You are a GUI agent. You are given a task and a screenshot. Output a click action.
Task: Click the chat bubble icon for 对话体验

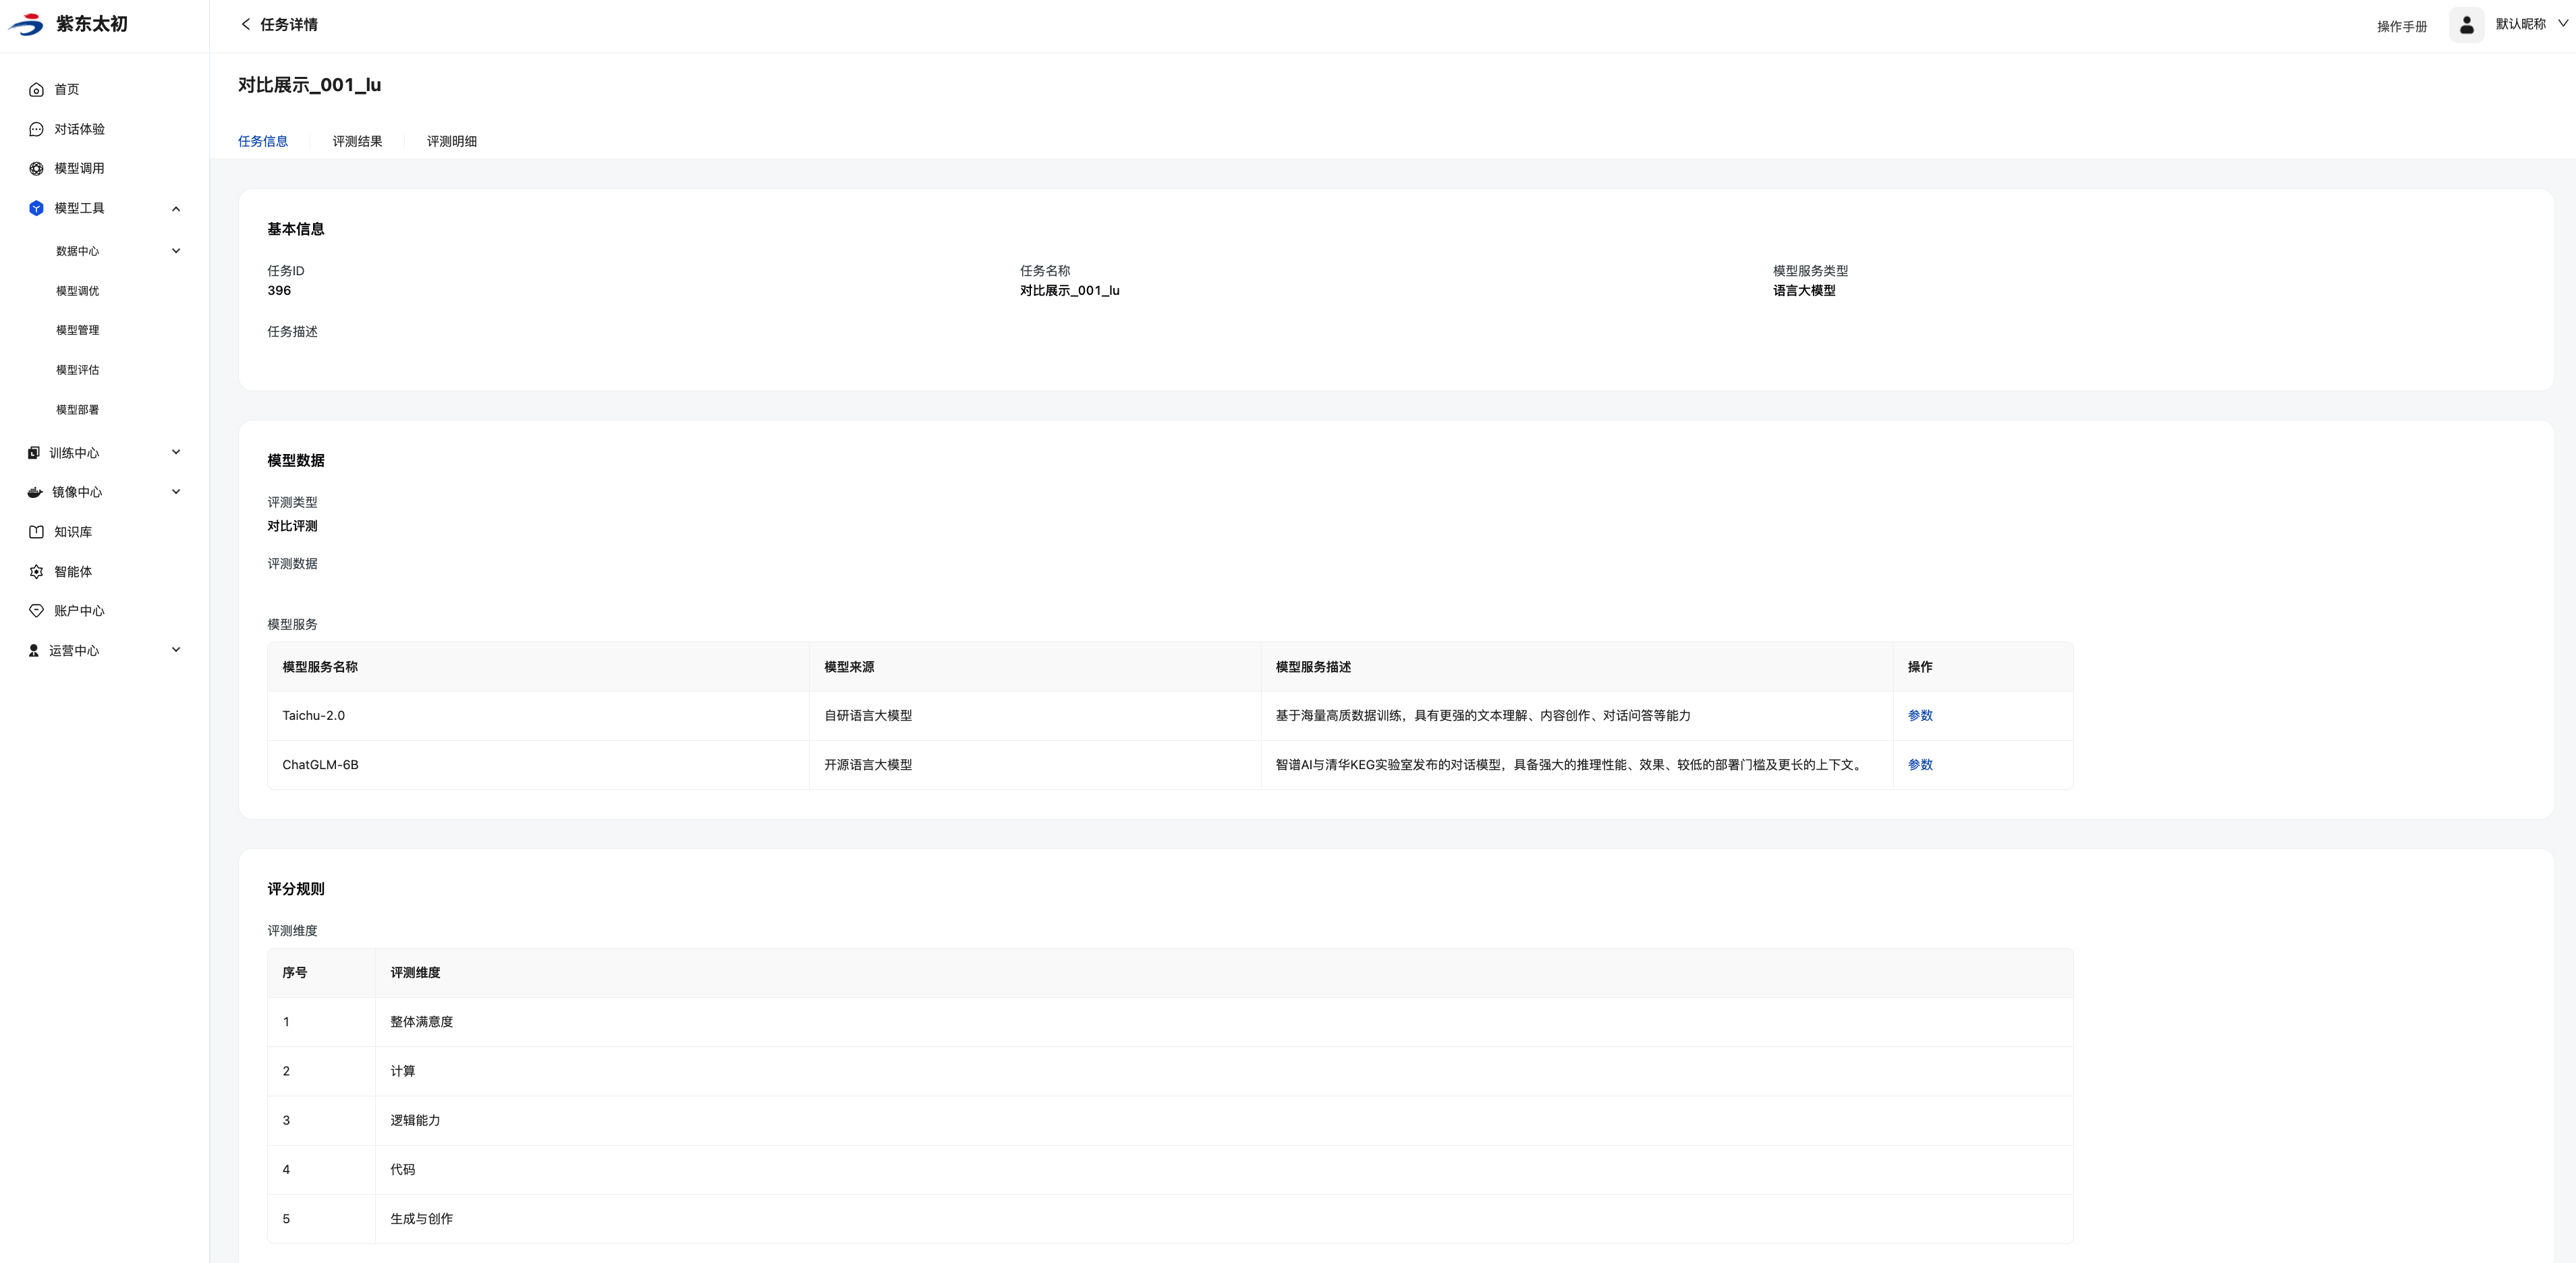tap(36, 129)
